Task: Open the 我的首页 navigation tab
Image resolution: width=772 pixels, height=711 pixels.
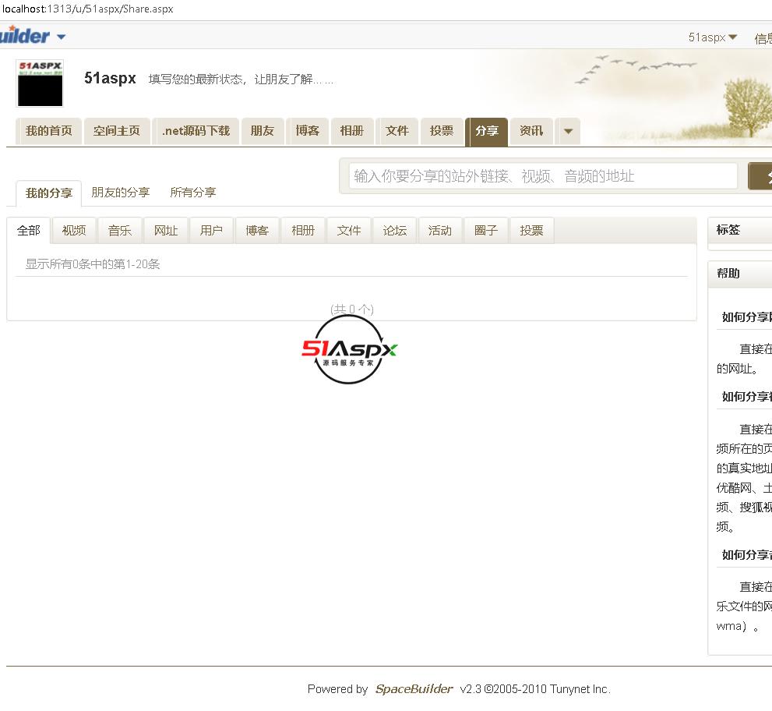Action: point(49,131)
